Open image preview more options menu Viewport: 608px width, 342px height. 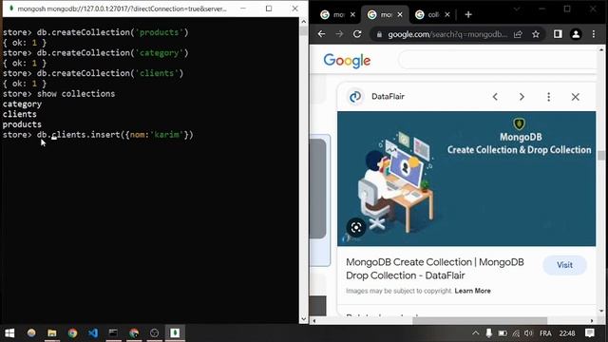tap(549, 97)
